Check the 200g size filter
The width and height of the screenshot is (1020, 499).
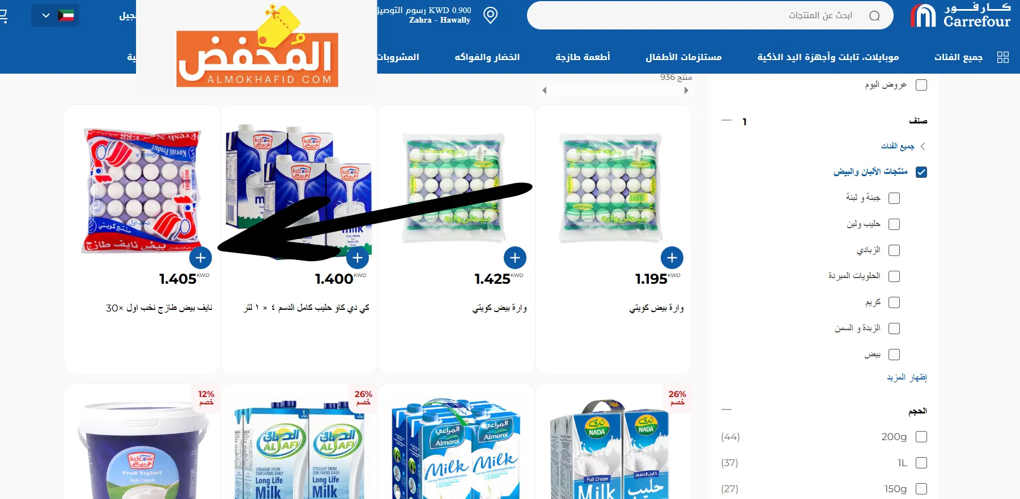coord(921,437)
